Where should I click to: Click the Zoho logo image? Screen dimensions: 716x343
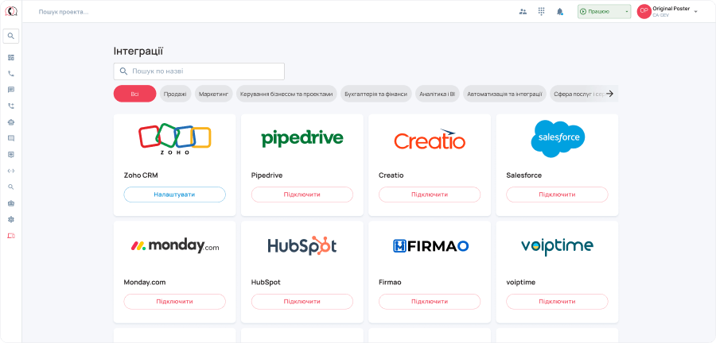pos(174,139)
